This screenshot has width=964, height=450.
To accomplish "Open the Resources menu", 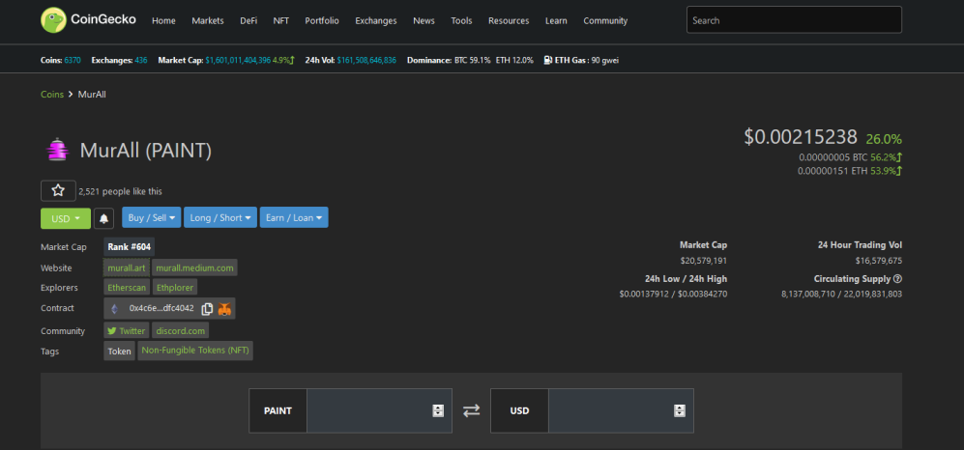I will (x=509, y=20).
